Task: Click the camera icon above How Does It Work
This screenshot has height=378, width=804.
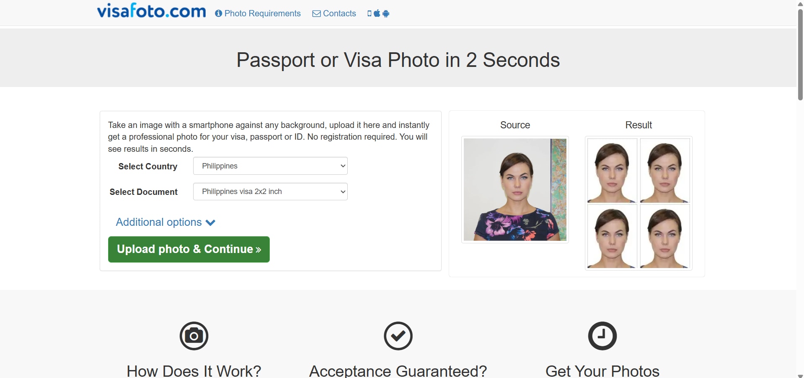Action: [x=194, y=336]
